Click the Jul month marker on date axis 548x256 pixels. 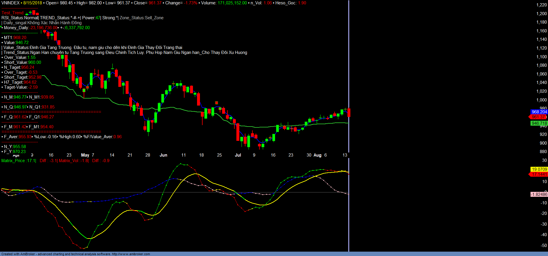(x=238, y=155)
